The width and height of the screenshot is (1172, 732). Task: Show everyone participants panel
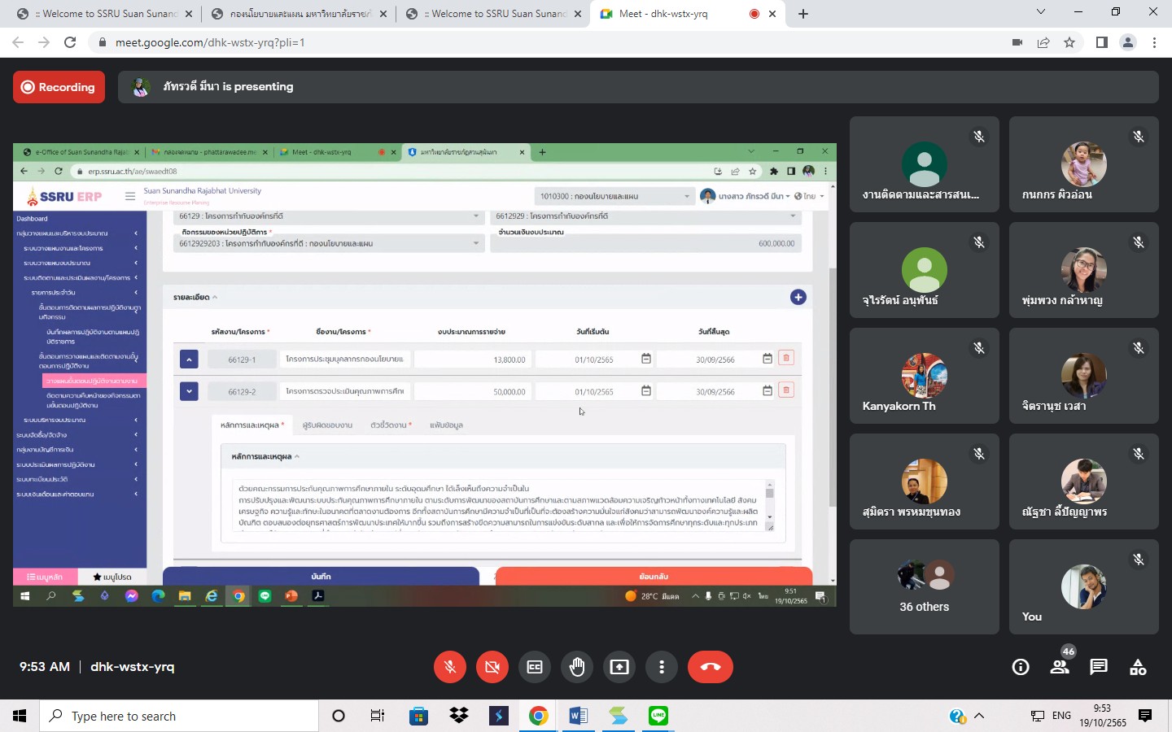1059,667
